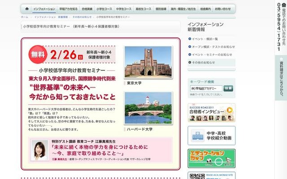Image resolution: width=287 pixels, height=179 pixels.
Task: Click the インフォメーション 新着情報 sidebar heading
Action: pyautogui.click(x=205, y=27)
